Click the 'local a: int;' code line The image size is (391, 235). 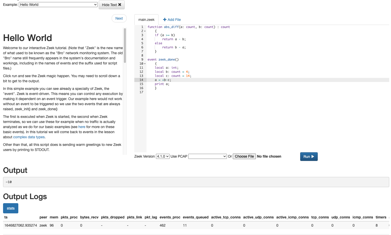167,68
